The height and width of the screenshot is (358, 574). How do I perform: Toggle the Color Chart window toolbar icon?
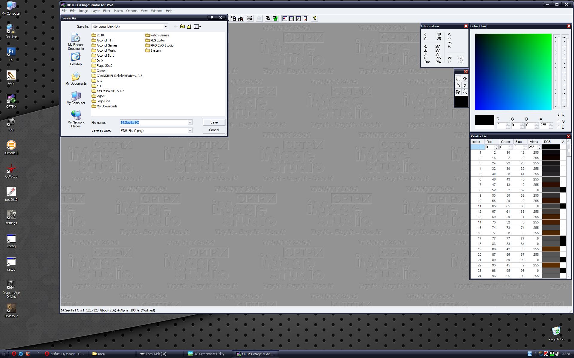pos(285,18)
